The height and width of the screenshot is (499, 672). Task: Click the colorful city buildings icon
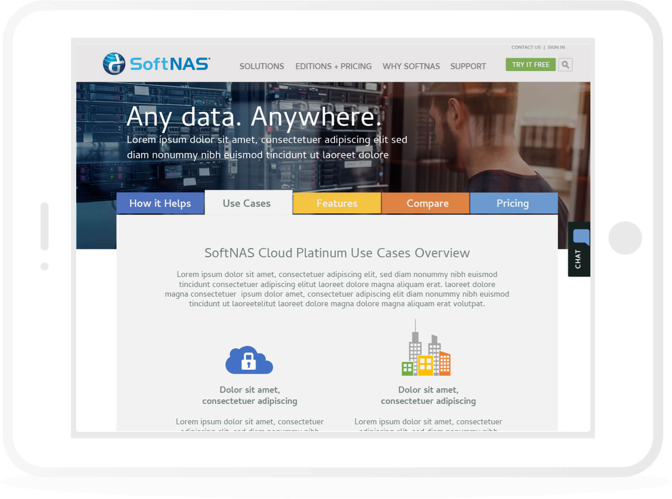click(x=426, y=348)
